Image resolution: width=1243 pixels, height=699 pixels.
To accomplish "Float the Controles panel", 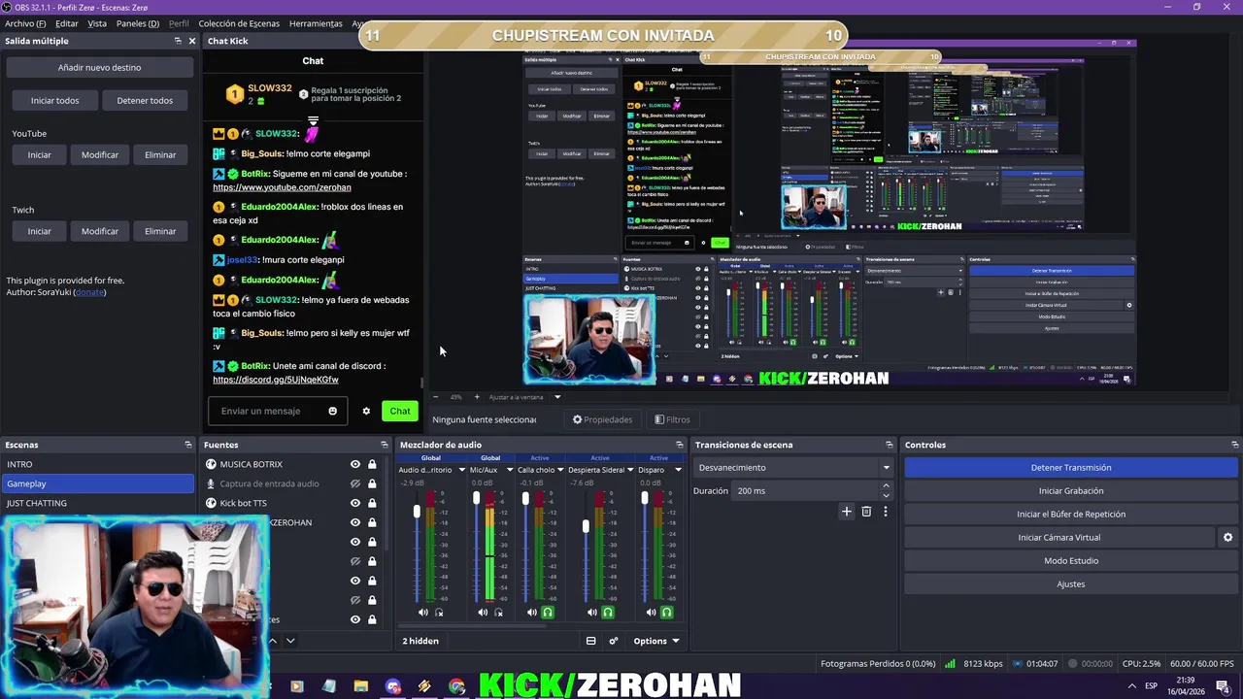I will click(x=1234, y=445).
